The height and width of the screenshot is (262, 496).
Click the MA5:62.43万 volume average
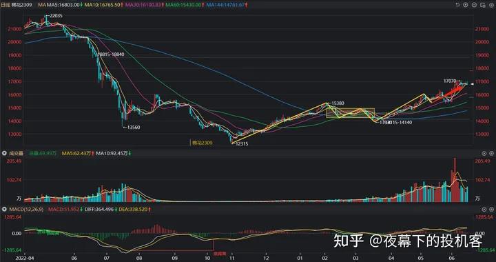(x=76, y=153)
